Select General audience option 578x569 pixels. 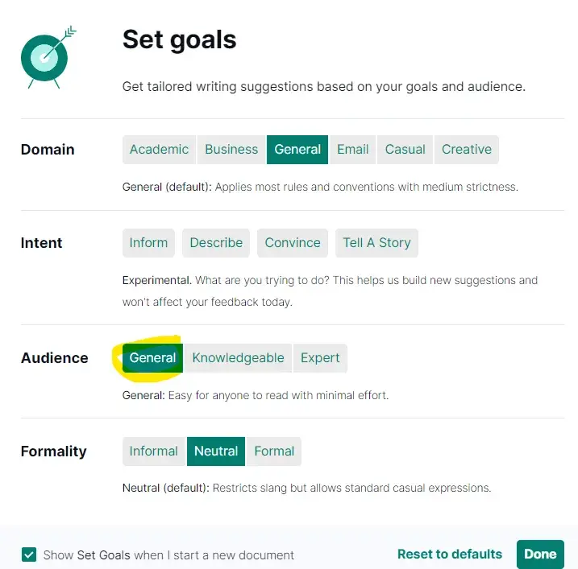click(152, 358)
